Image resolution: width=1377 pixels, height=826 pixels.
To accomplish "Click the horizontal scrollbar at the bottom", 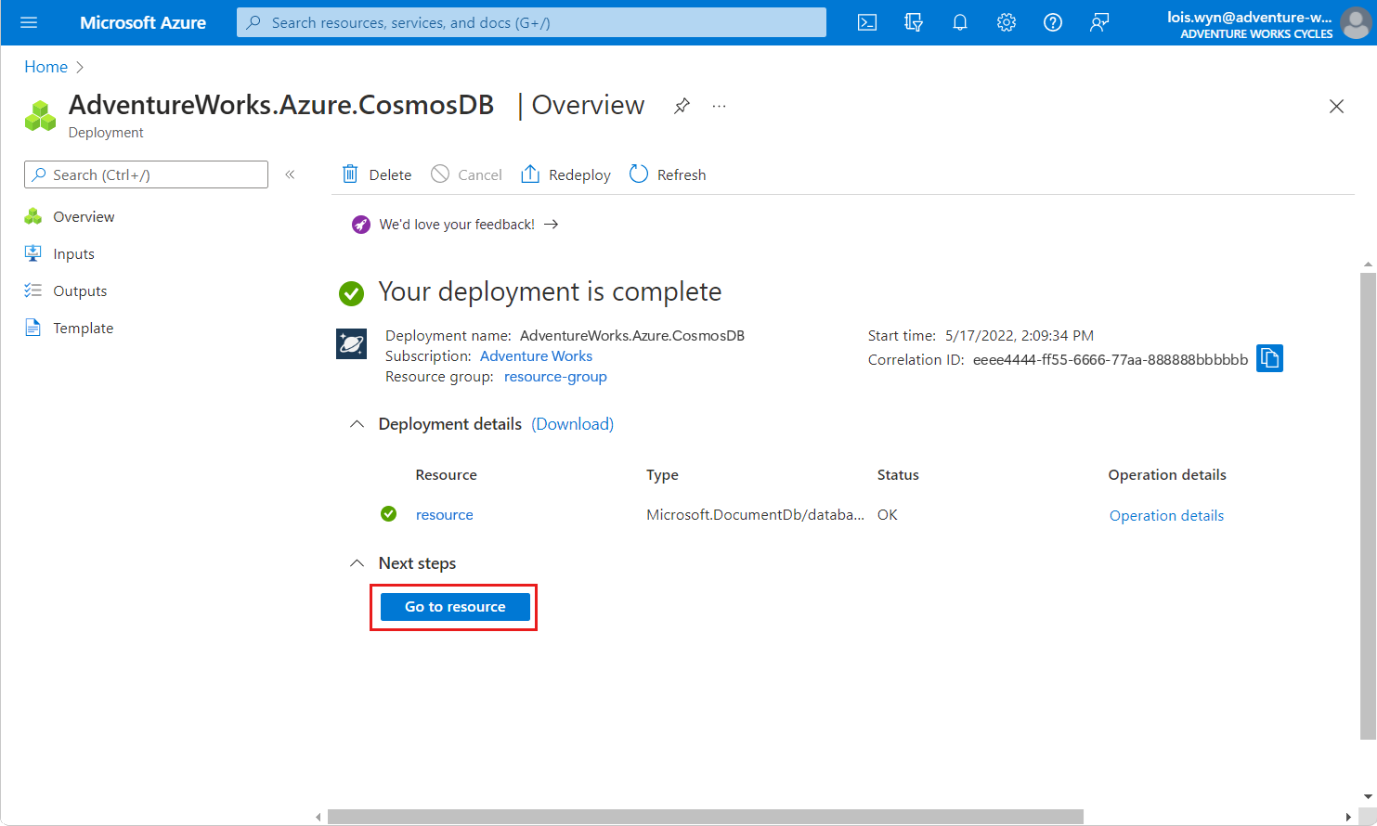I will (706, 817).
